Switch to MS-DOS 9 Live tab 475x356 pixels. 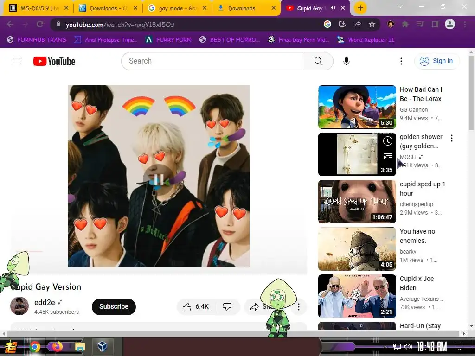click(x=38, y=8)
